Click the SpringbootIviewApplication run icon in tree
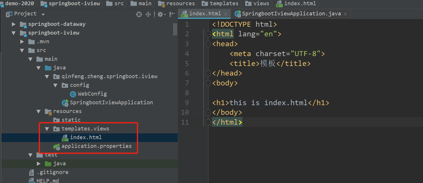The height and width of the screenshot is (183, 423). click(65, 103)
